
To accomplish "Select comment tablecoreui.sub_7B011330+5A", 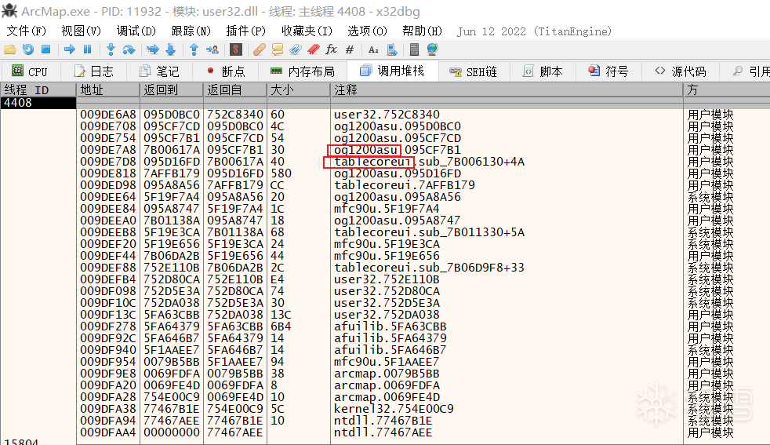I will (429, 232).
